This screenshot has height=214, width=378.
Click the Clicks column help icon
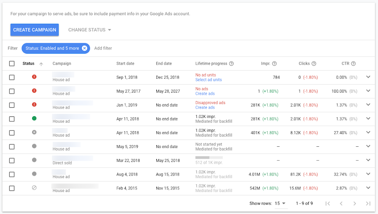click(x=314, y=64)
